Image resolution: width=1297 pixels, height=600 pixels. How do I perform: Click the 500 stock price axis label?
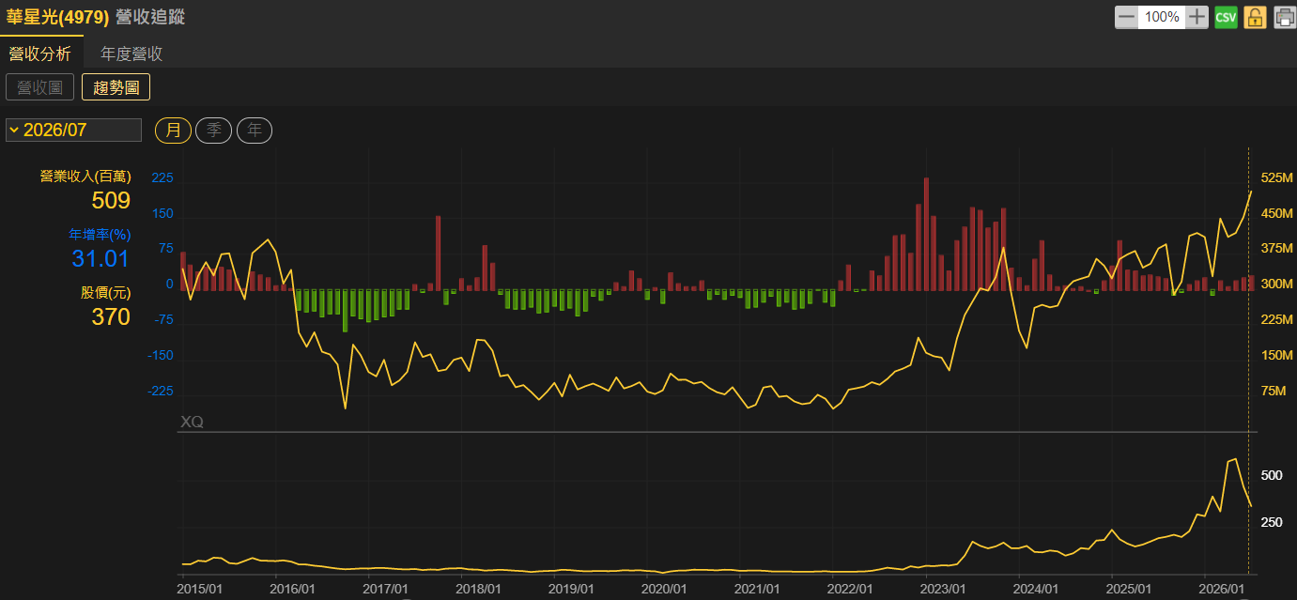[1272, 475]
